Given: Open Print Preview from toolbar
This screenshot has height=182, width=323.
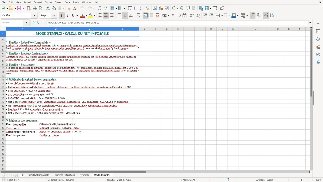Looking at the screenshot, I should click(41, 8).
